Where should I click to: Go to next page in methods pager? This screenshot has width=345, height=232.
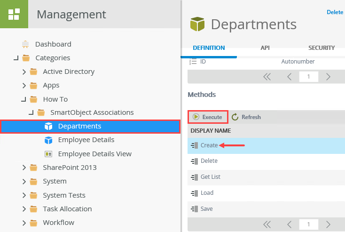[328, 224]
